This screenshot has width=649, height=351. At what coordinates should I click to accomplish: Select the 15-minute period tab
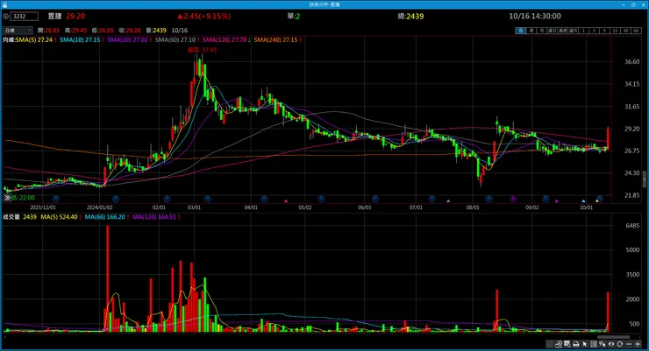pos(615,31)
